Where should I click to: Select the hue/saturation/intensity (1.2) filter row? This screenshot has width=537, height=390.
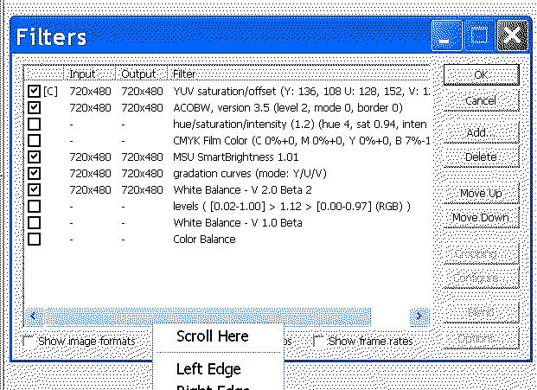coord(227,124)
